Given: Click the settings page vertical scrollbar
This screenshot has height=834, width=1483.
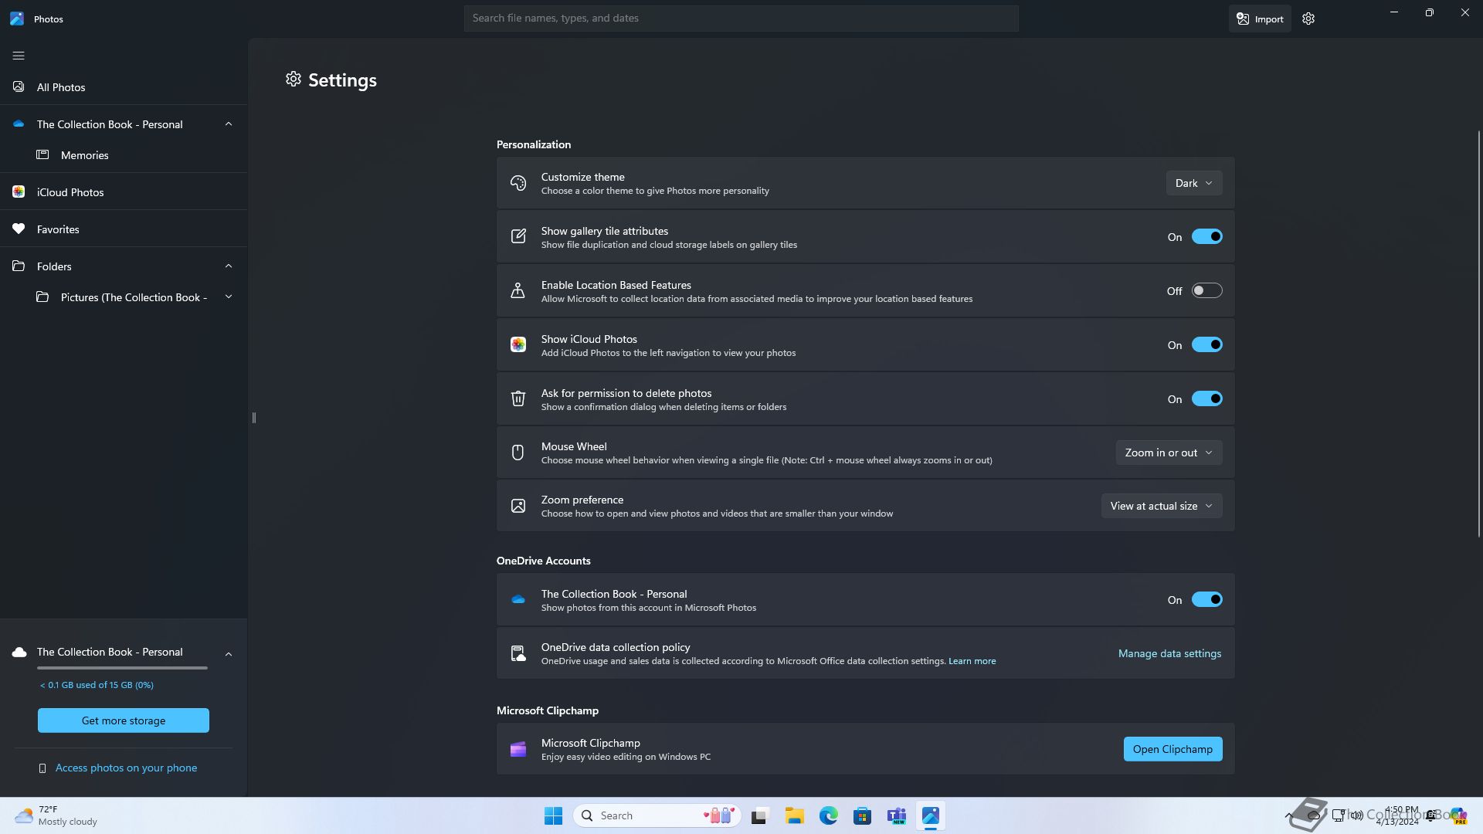Looking at the screenshot, I should tap(1479, 334).
